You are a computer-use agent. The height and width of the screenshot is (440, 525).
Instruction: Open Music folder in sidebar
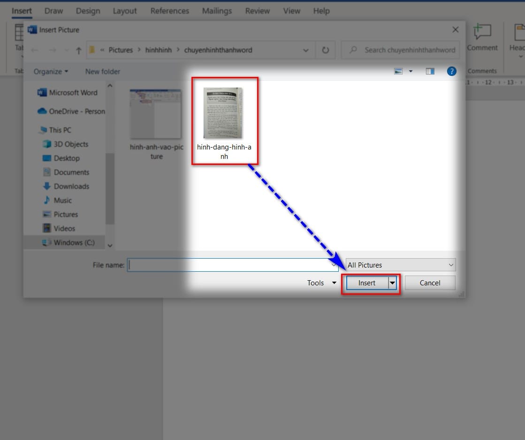pos(57,200)
